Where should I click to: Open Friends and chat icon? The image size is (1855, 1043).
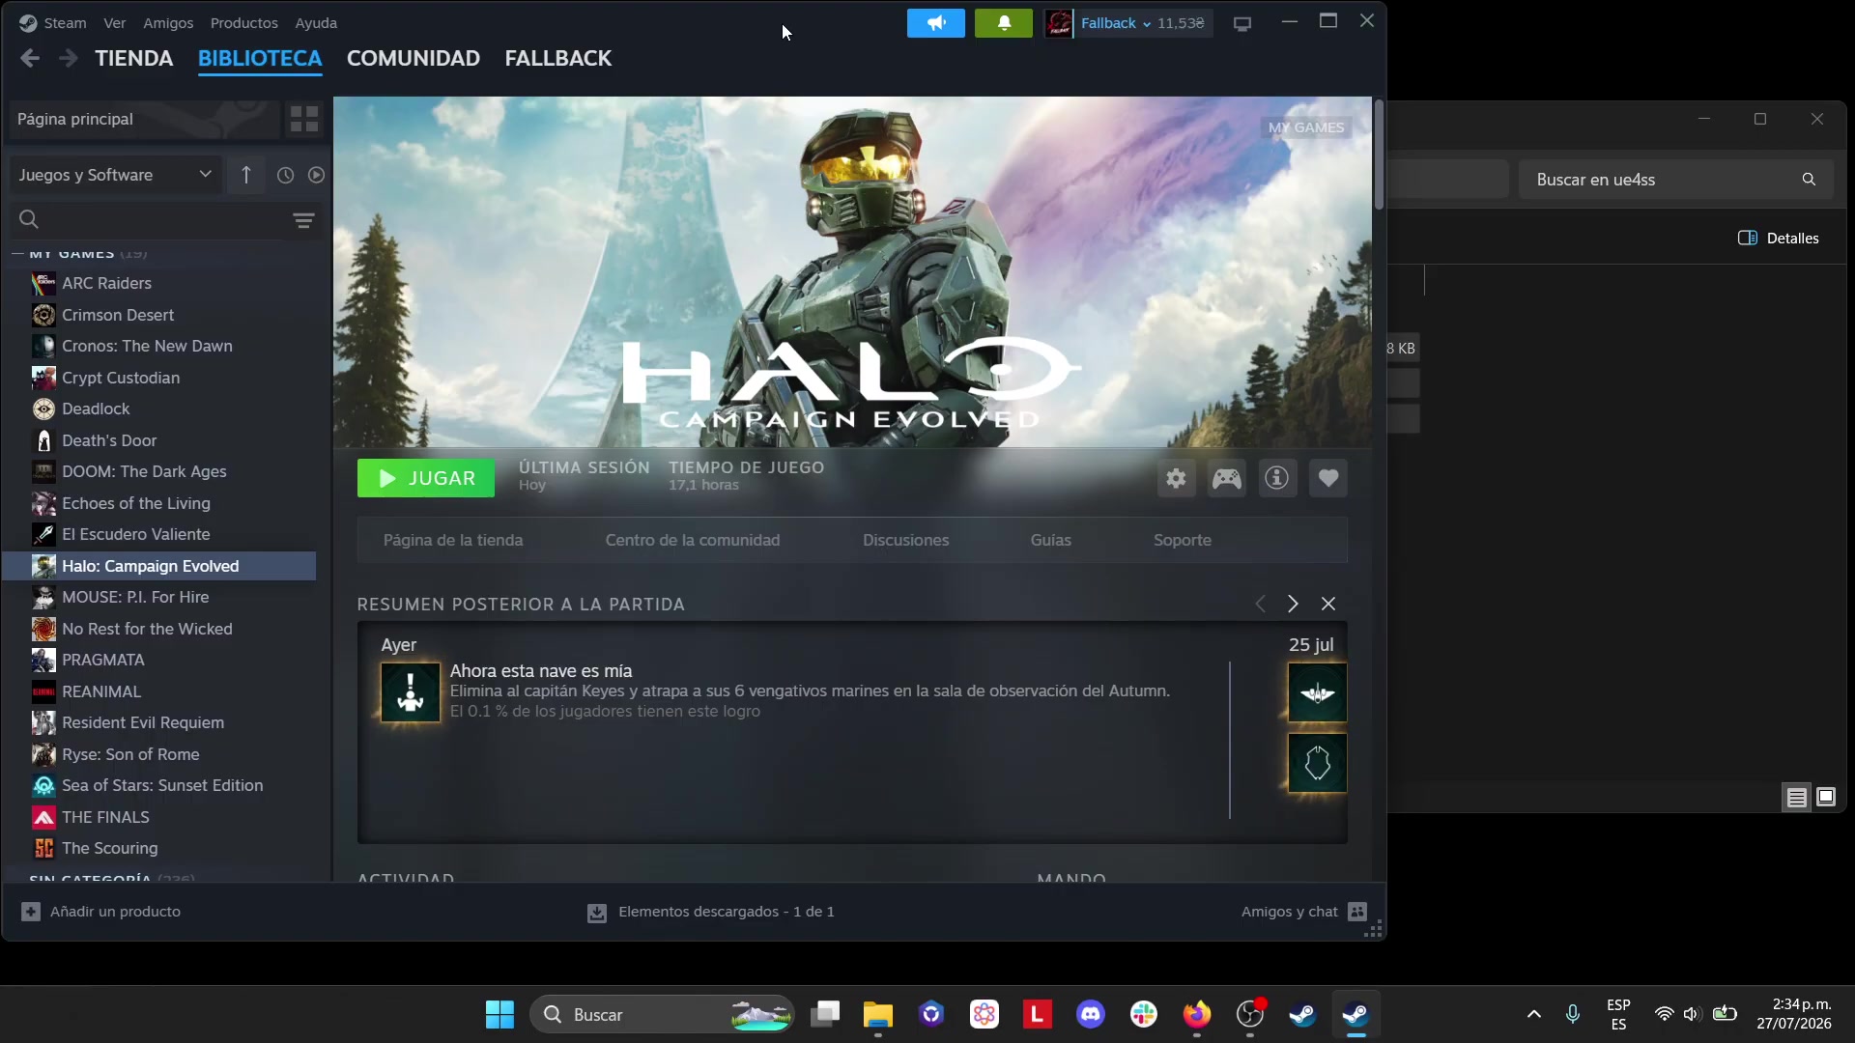[x=1357, y=912]
